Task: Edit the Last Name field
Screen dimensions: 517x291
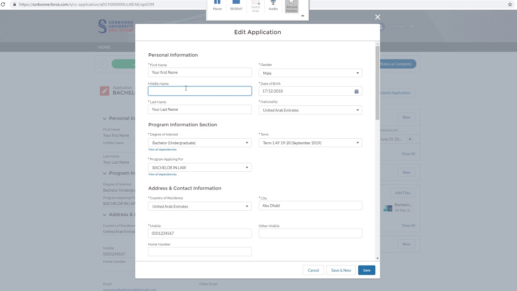Action: (200, 110)
